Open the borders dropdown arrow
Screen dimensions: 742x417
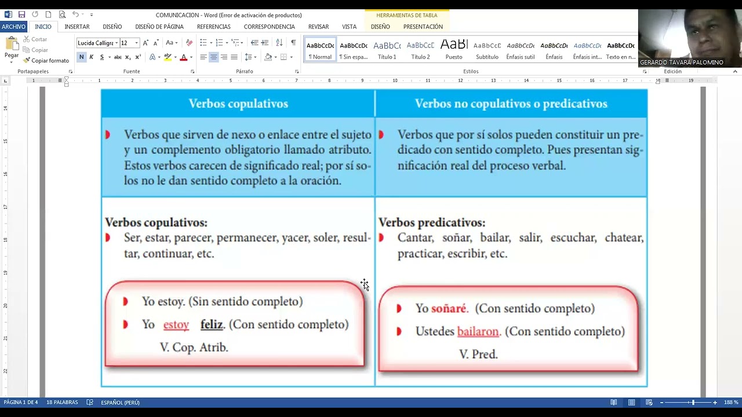pos(291,57)
